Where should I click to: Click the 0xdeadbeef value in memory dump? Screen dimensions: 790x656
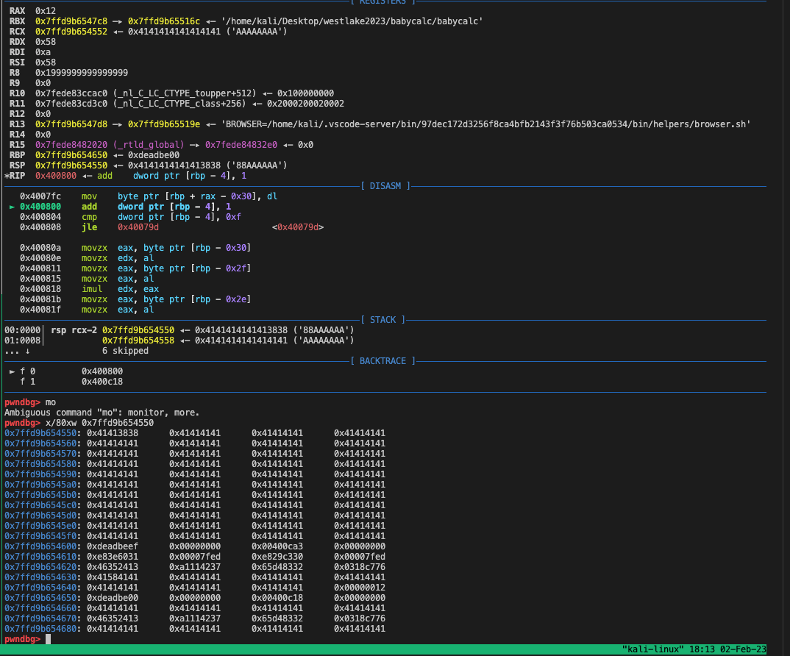pyautogui.click(x=113, y=546)
